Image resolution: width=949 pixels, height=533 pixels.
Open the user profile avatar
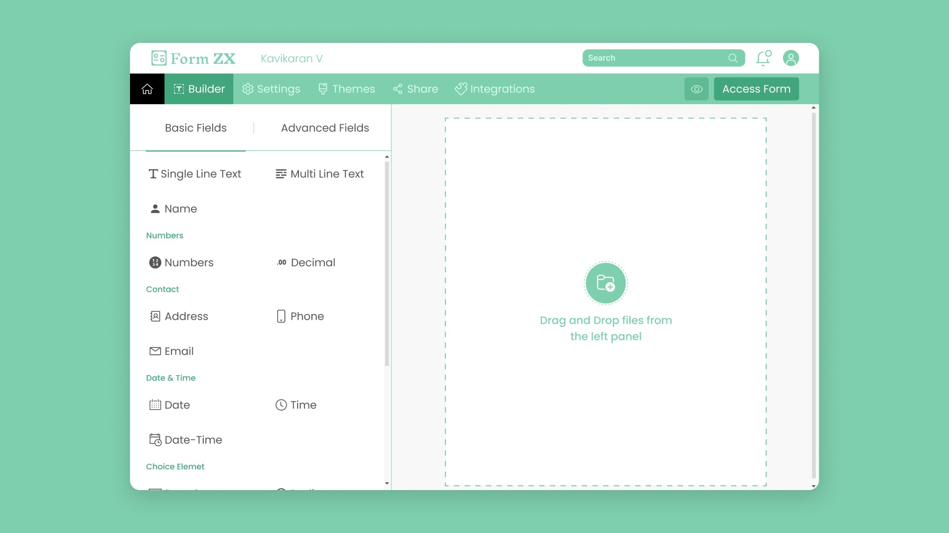tap(790, 58)
